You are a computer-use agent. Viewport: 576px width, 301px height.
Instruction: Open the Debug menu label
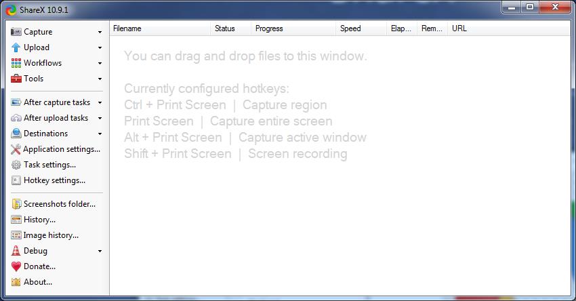(35, 251)
